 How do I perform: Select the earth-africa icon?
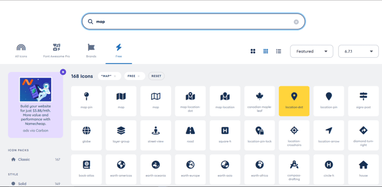259,169
